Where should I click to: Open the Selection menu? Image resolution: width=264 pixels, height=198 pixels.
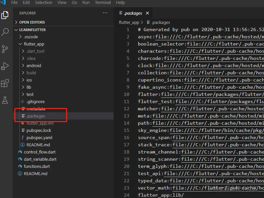click(44, 3)
